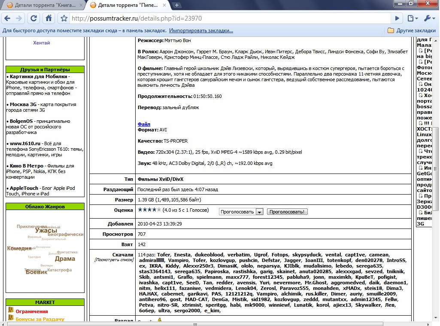The width and height of the screenshot is (440, 326).
Task: Open the wrench settings menu
Action: coord(430,18)
